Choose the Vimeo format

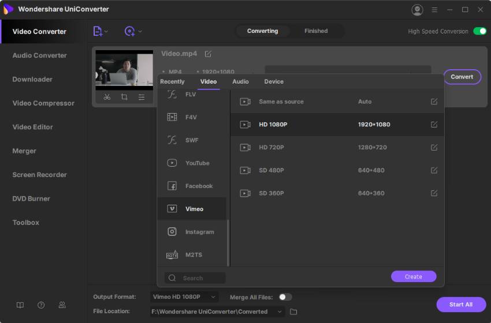click(192, 209)
